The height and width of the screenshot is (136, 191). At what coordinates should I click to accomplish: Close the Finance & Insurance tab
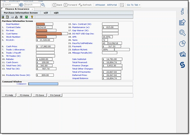[x=32, y=9]
